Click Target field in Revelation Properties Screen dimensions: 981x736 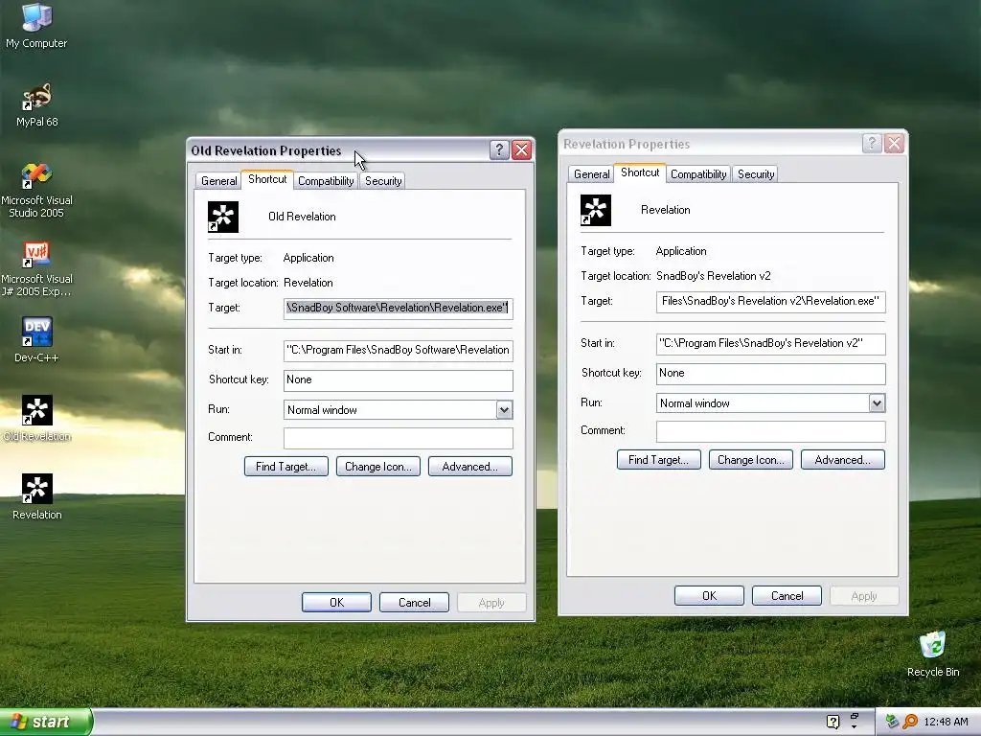click(771, 302)
